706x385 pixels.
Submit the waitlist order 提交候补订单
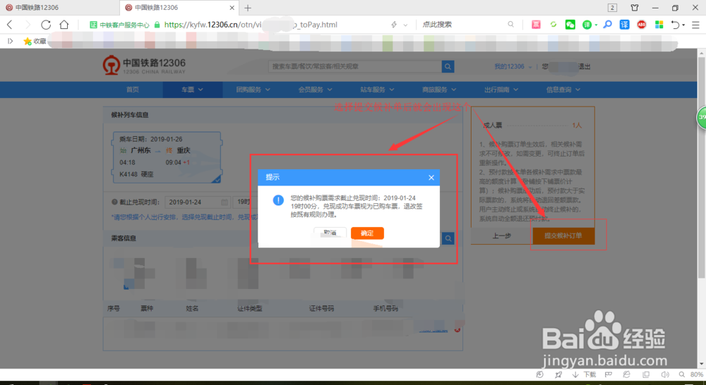[x=563, y=236]
